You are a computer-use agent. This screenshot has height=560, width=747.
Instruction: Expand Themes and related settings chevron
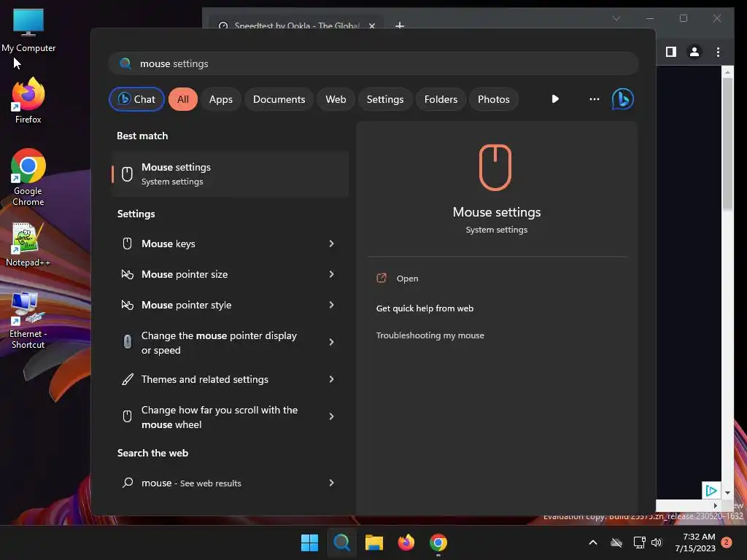332,379
